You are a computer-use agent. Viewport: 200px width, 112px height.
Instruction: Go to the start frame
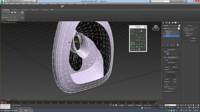tap(178, 105)
